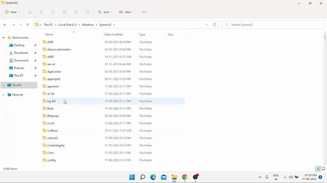The image size is (327, 183).
Task: Select the Com folder
Action: coord(50,152)
